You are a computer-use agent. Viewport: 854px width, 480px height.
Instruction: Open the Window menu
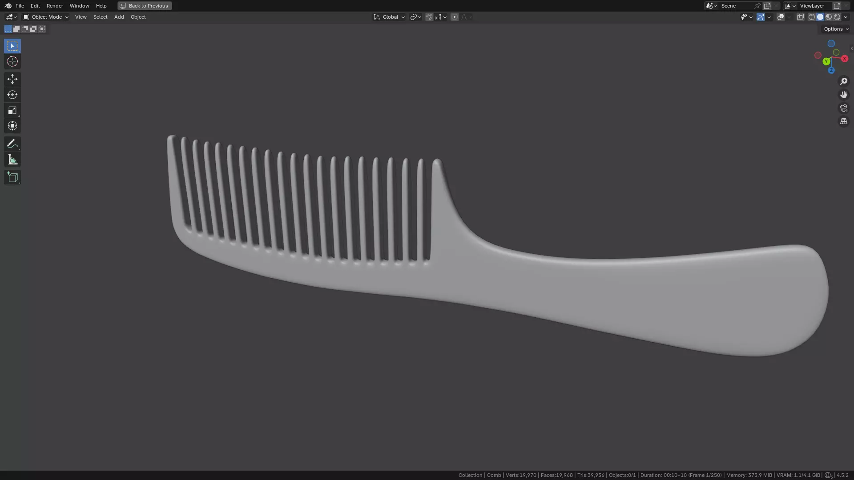click(x=79, y=6)
